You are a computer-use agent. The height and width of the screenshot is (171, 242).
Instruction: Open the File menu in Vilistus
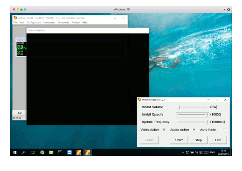point(15,22)
